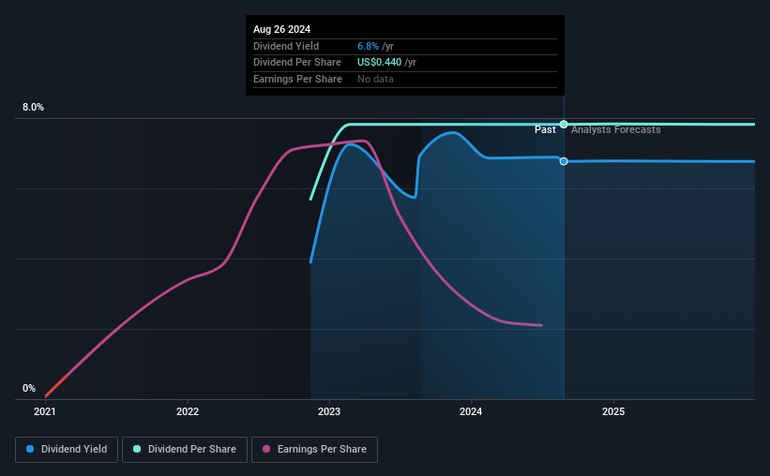The image size is (770, 476).
Task: Click the teal data point marker on chart
Action: [x=564, y=124]
